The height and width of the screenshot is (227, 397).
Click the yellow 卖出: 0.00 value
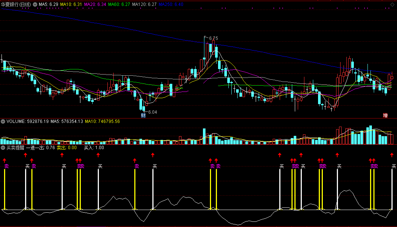pos(66,148)
